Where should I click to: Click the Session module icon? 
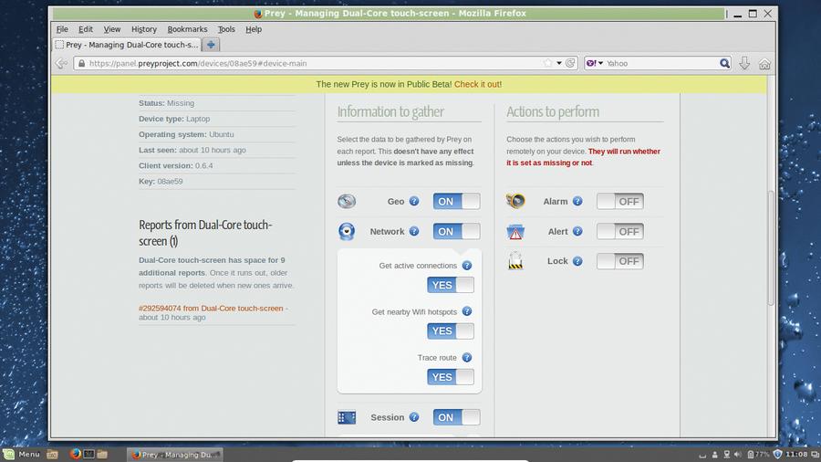(x=347, y=417)
